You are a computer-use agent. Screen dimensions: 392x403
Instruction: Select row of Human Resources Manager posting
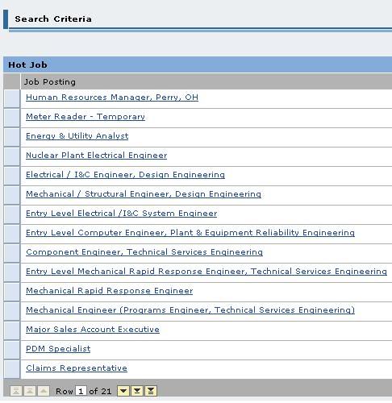coord(12,99)
